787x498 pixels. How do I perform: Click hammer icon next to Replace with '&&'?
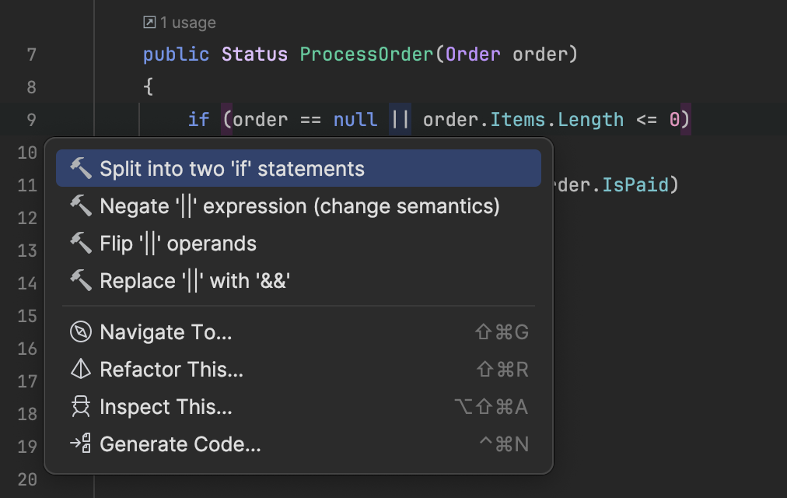[81, 280]
